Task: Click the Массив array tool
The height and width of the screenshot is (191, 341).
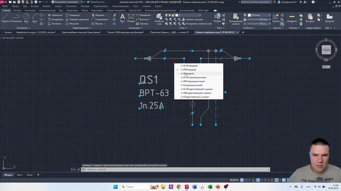Action: pos(97,23)
